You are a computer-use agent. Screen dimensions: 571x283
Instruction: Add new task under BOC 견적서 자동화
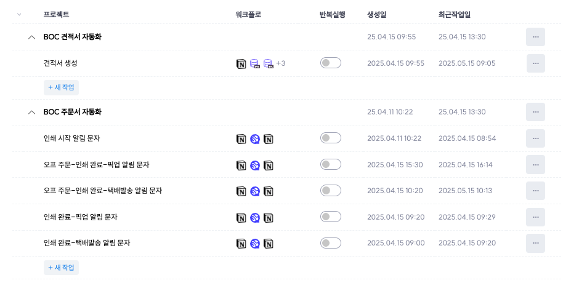[x=61, y=87]
